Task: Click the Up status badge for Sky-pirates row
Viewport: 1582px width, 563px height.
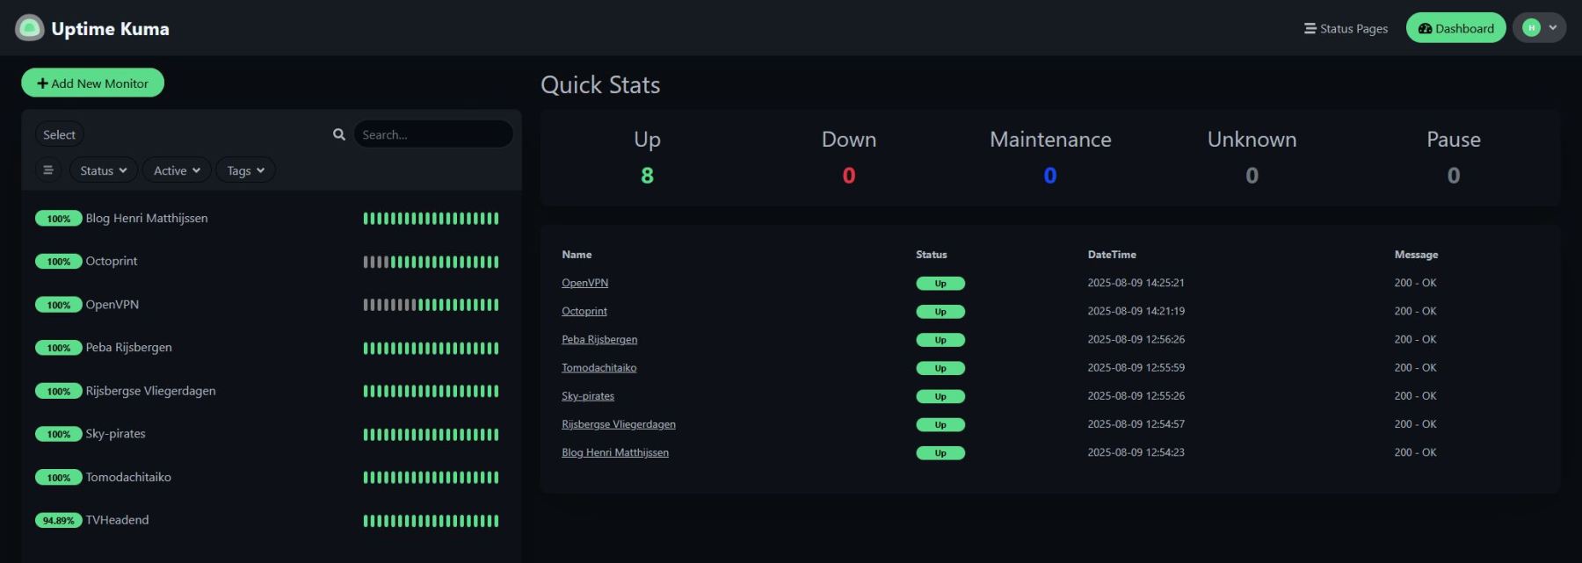Action: (940, 396)
